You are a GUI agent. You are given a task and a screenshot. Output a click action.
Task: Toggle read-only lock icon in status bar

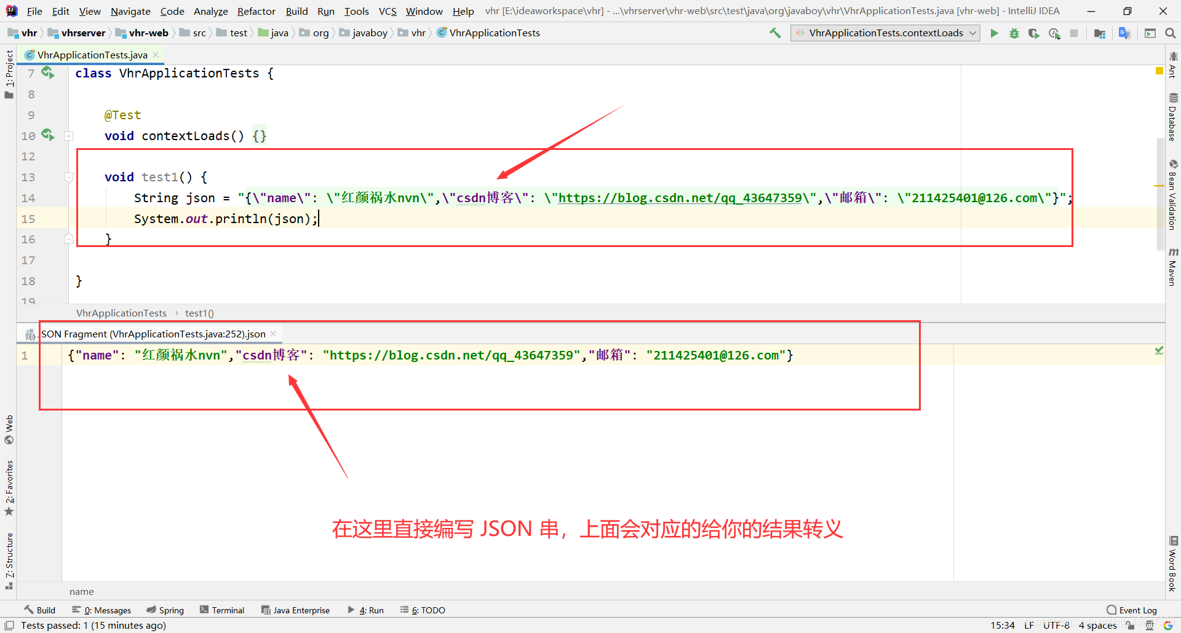[1130, 626]
